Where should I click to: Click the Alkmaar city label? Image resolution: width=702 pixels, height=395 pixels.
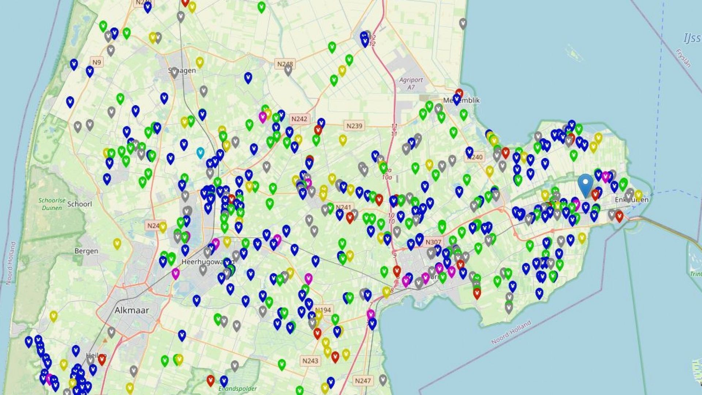coord(132,311)
